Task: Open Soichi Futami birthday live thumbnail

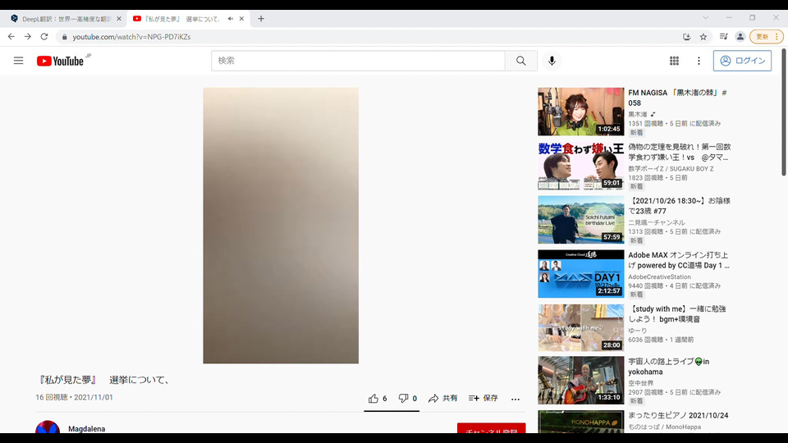Action: coord(581,220)
